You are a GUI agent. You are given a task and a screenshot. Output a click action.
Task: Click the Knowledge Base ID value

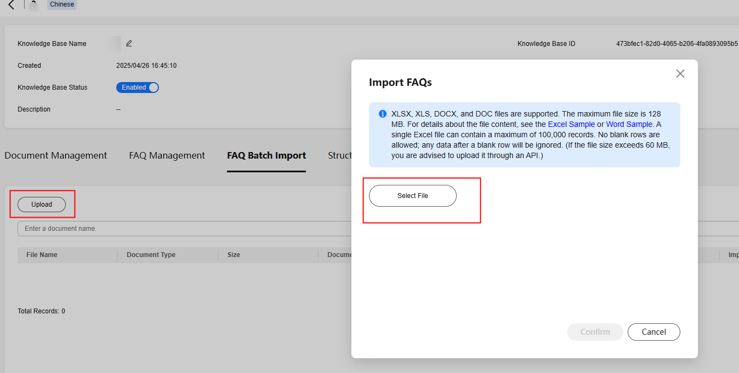point(677,44)
